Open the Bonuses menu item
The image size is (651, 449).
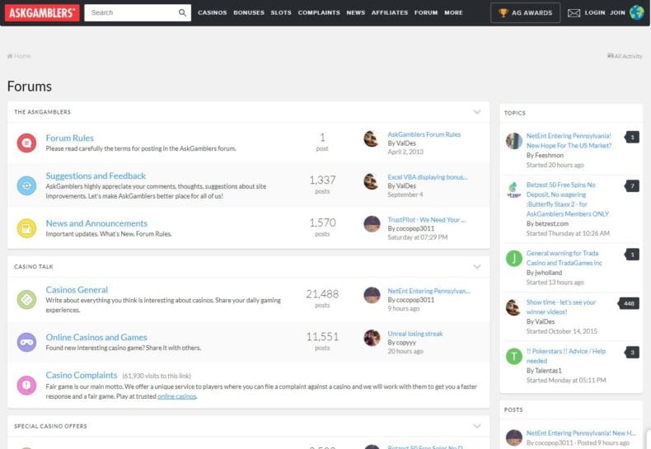point(249,13)
